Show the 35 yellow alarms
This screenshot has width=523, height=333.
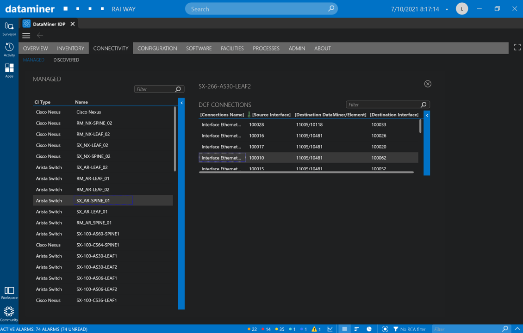coord(280,329)
